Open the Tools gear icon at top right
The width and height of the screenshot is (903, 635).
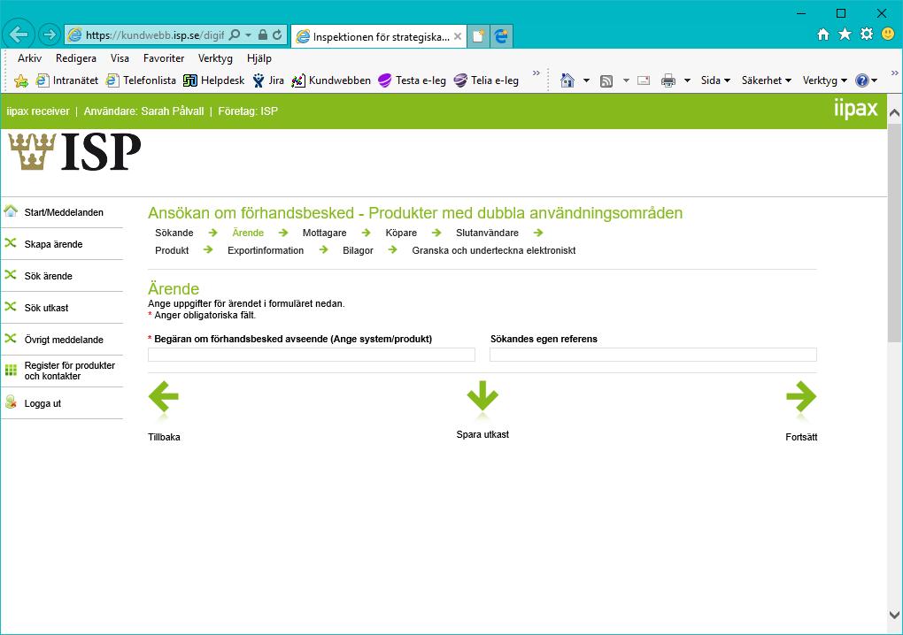(867, 34)
